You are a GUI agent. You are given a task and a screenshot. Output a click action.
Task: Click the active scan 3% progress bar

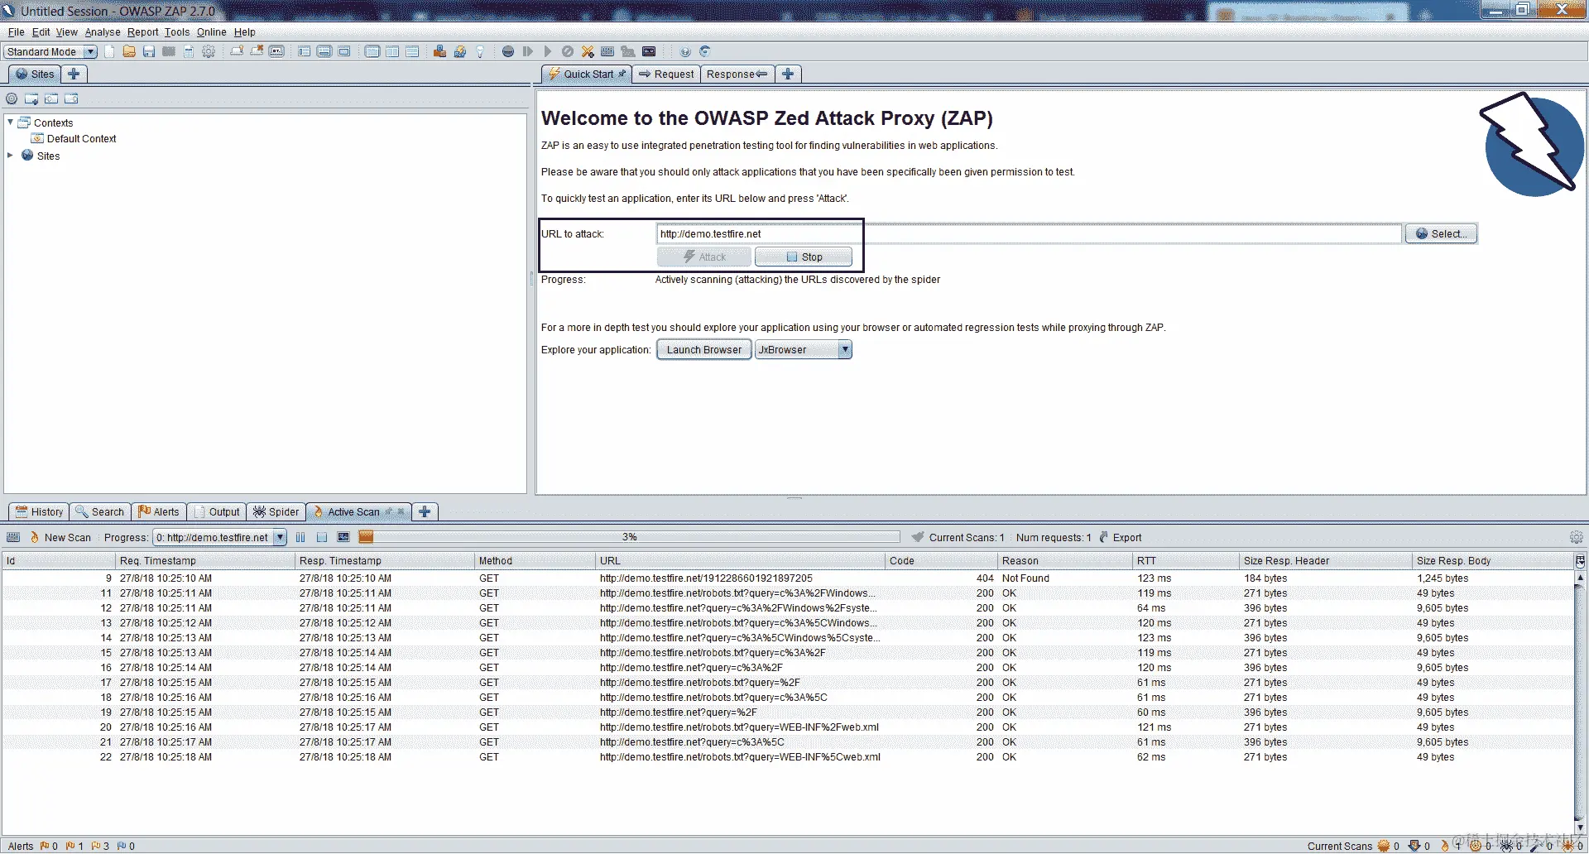pyautogui.click(x=629, y=537)
